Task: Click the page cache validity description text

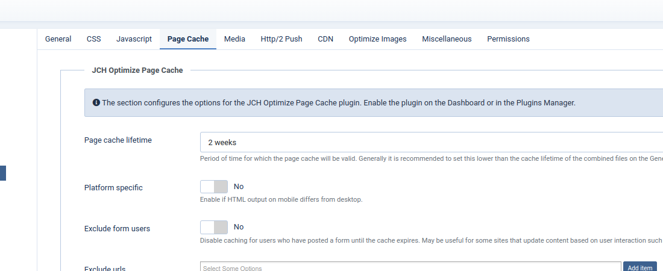Action: (x=432, y=158)
